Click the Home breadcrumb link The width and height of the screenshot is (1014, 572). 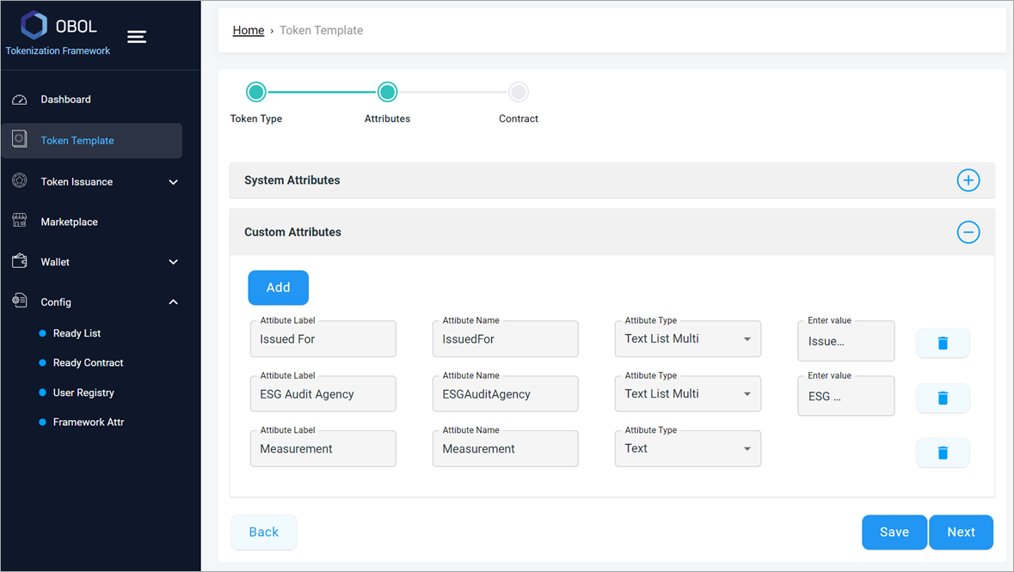(249, 30)
